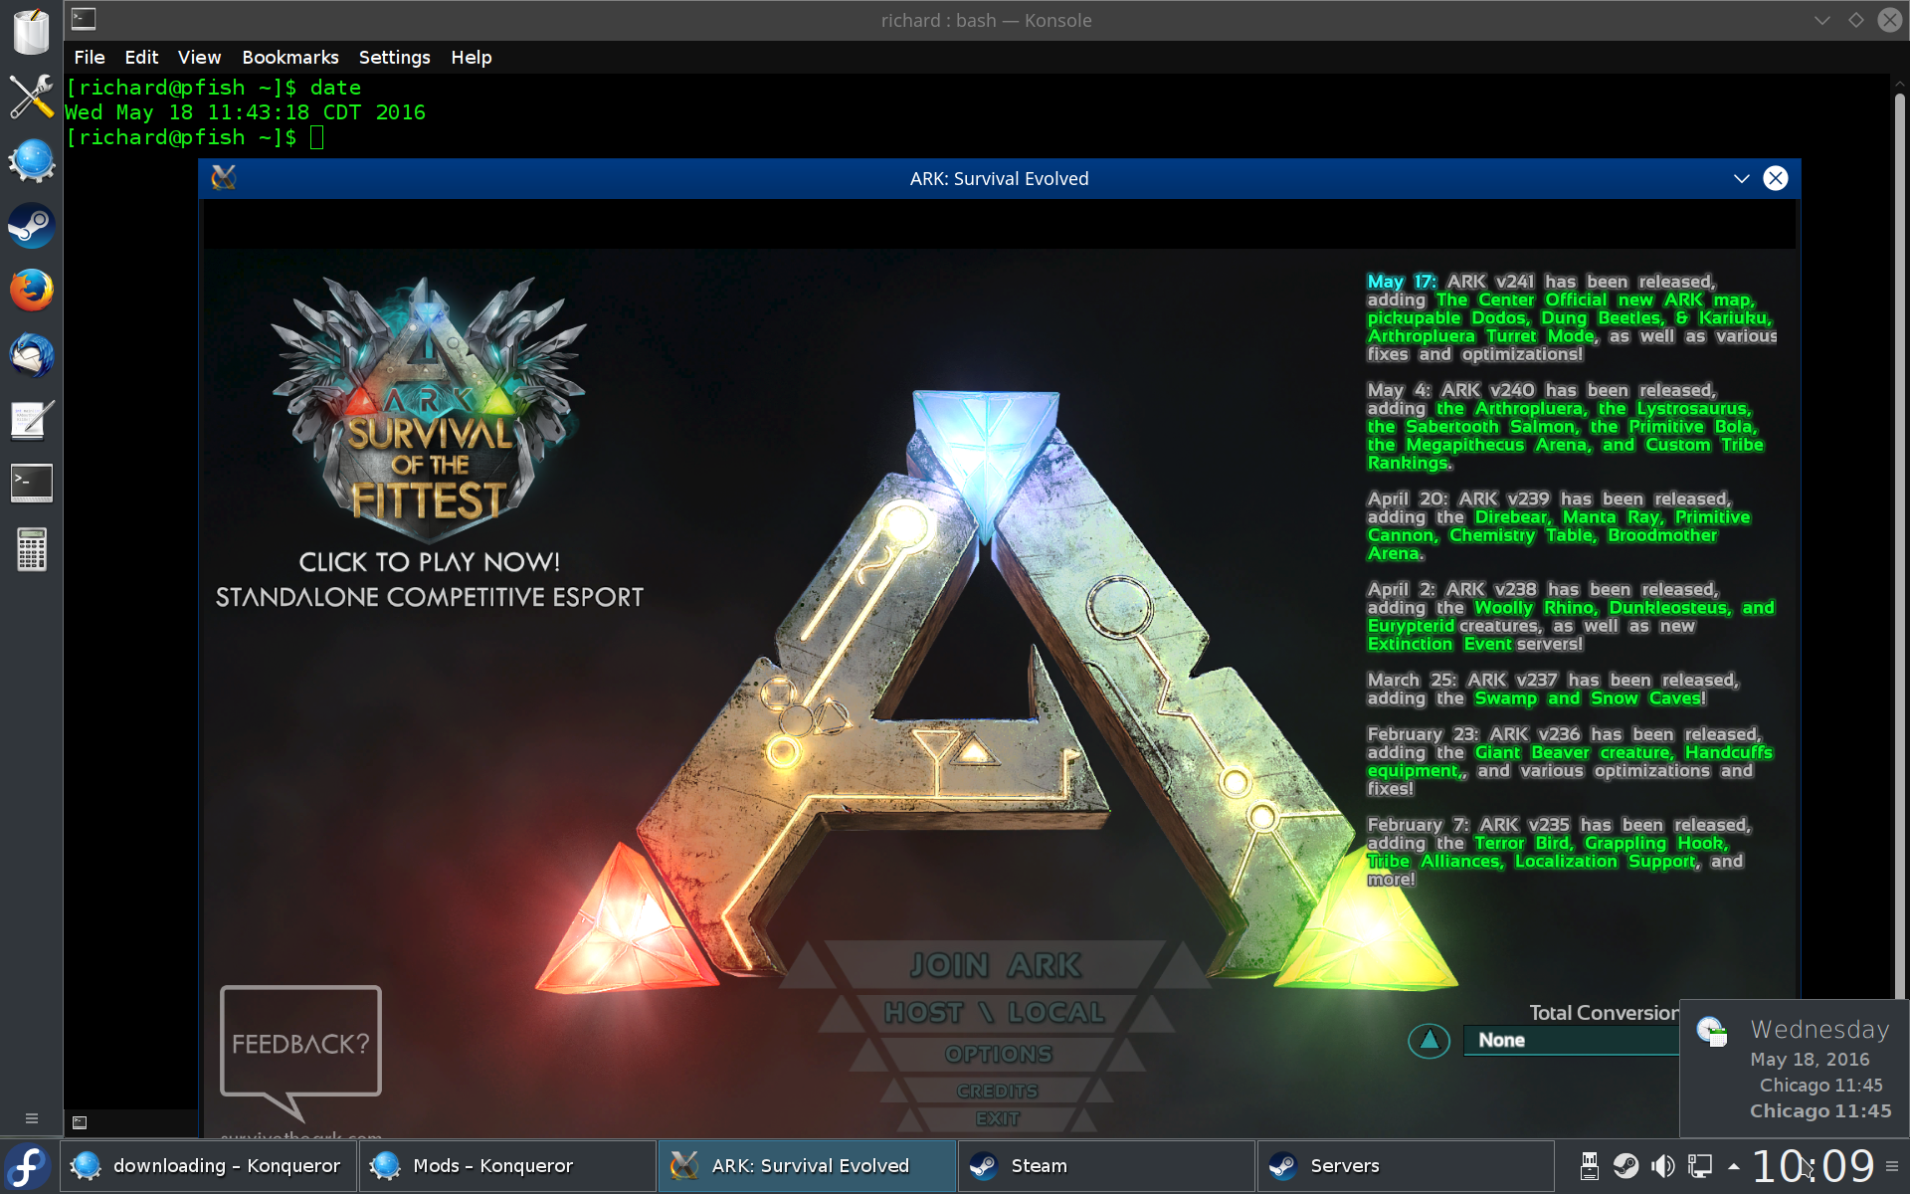This screenshot has width=1910, height=1194.
Task: Open the bottom panel settings hamburger icon
Action: point(1892,1166)
